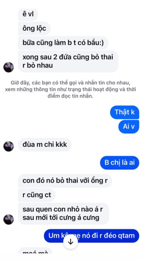Select the partially visible bottom message bubble
Image resolution: width=141 pixels, height=260 pixels.
[x=35, y=250]
